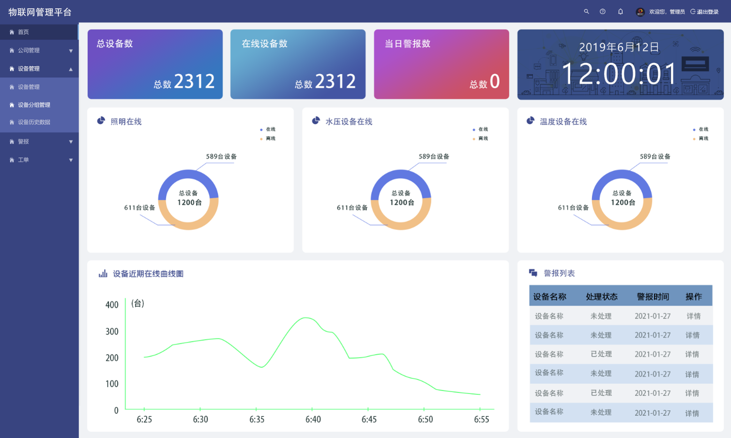Click the 总设备数 summary card
731x438 pixels.
point(155,64)
